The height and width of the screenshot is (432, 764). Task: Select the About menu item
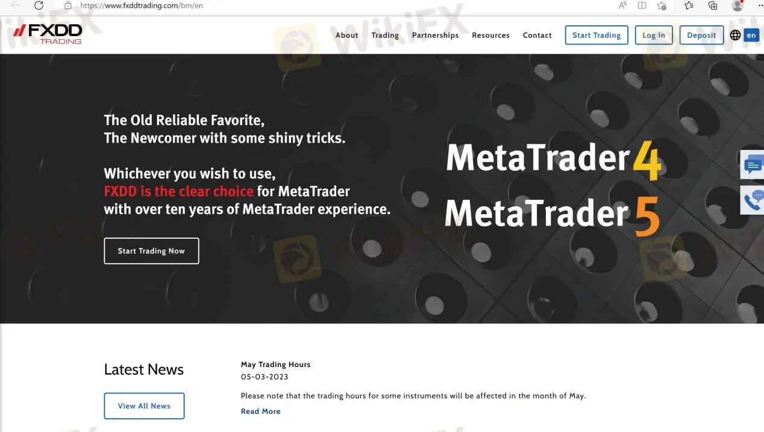coord(346,35)
